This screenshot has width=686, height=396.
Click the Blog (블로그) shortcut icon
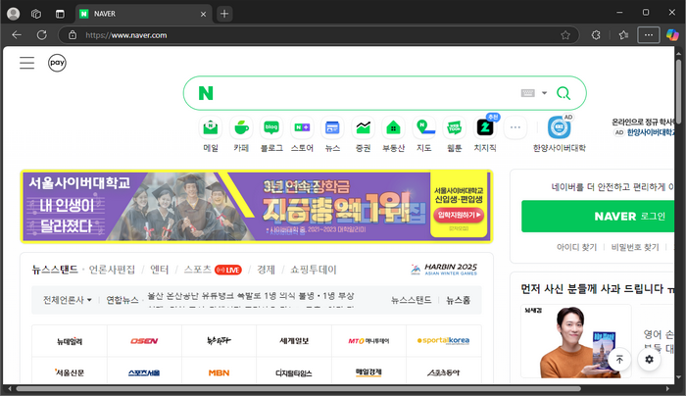point(271,128)
